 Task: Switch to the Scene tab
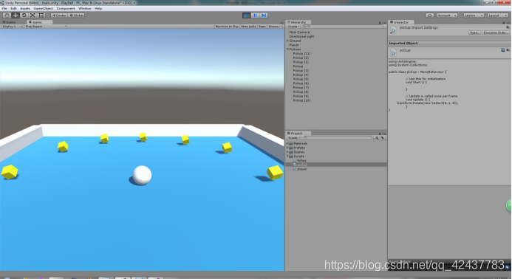pyautogui.click(x=10, y=23)
